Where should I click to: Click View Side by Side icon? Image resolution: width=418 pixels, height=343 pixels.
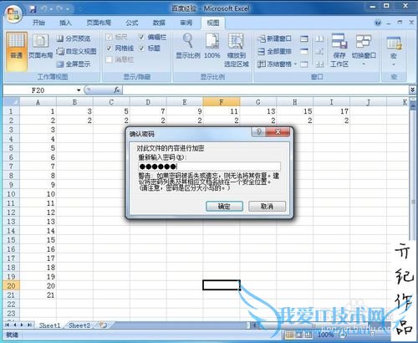pos(319,38)
